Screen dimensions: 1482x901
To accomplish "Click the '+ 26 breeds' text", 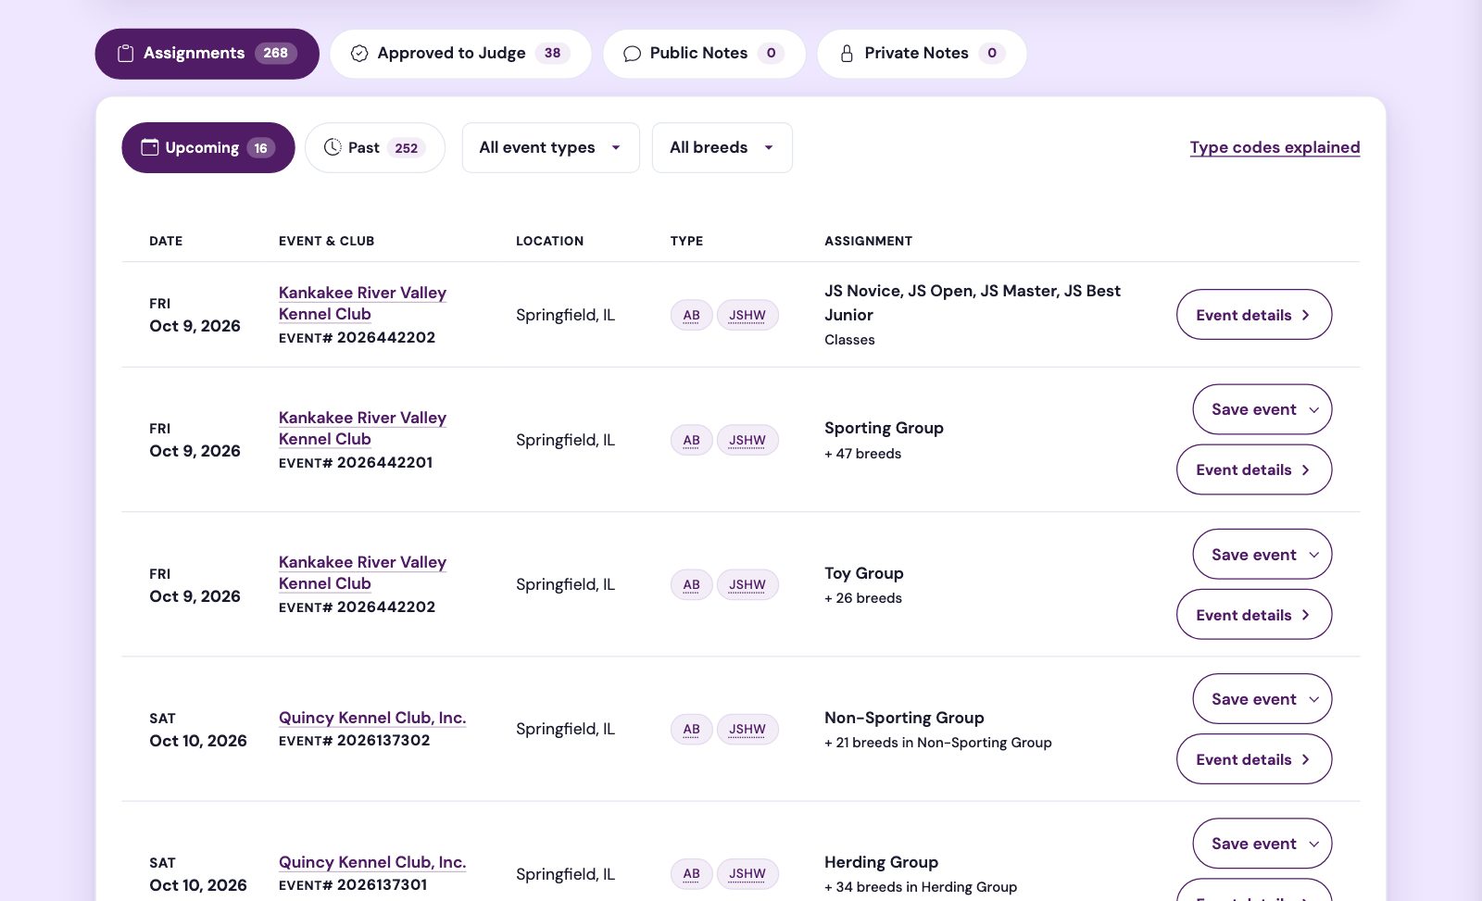I will tap(863, 598).
